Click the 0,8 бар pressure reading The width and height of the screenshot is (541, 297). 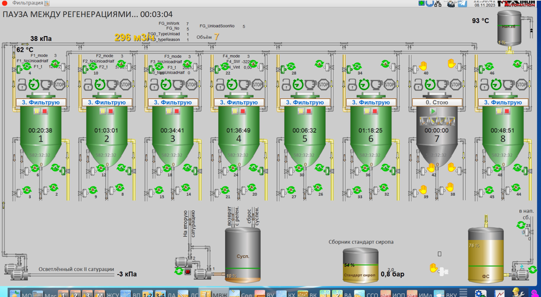point(392,274)
